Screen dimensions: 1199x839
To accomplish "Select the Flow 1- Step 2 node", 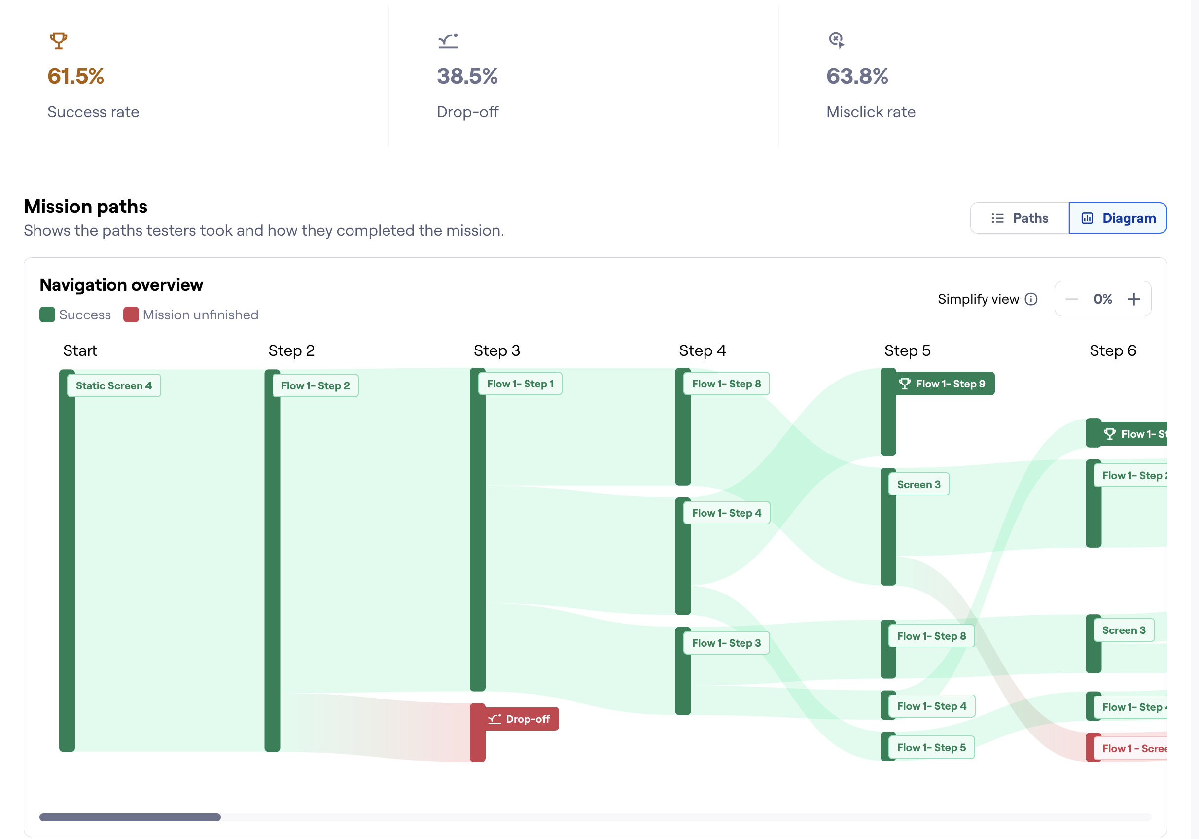I will pos(316,386).
